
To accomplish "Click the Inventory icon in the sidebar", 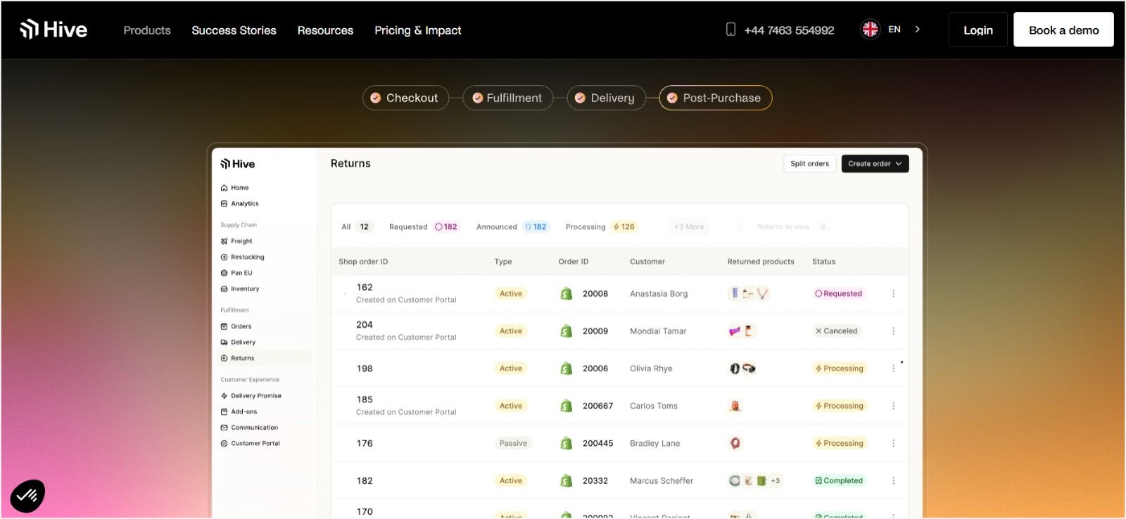I will (x=224, y=289).
